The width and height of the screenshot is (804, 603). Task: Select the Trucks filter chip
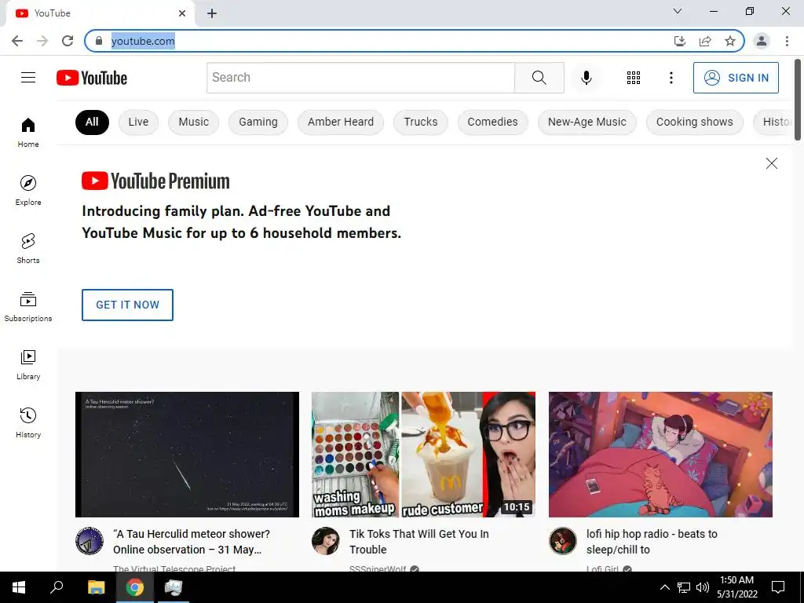[421, 122]
